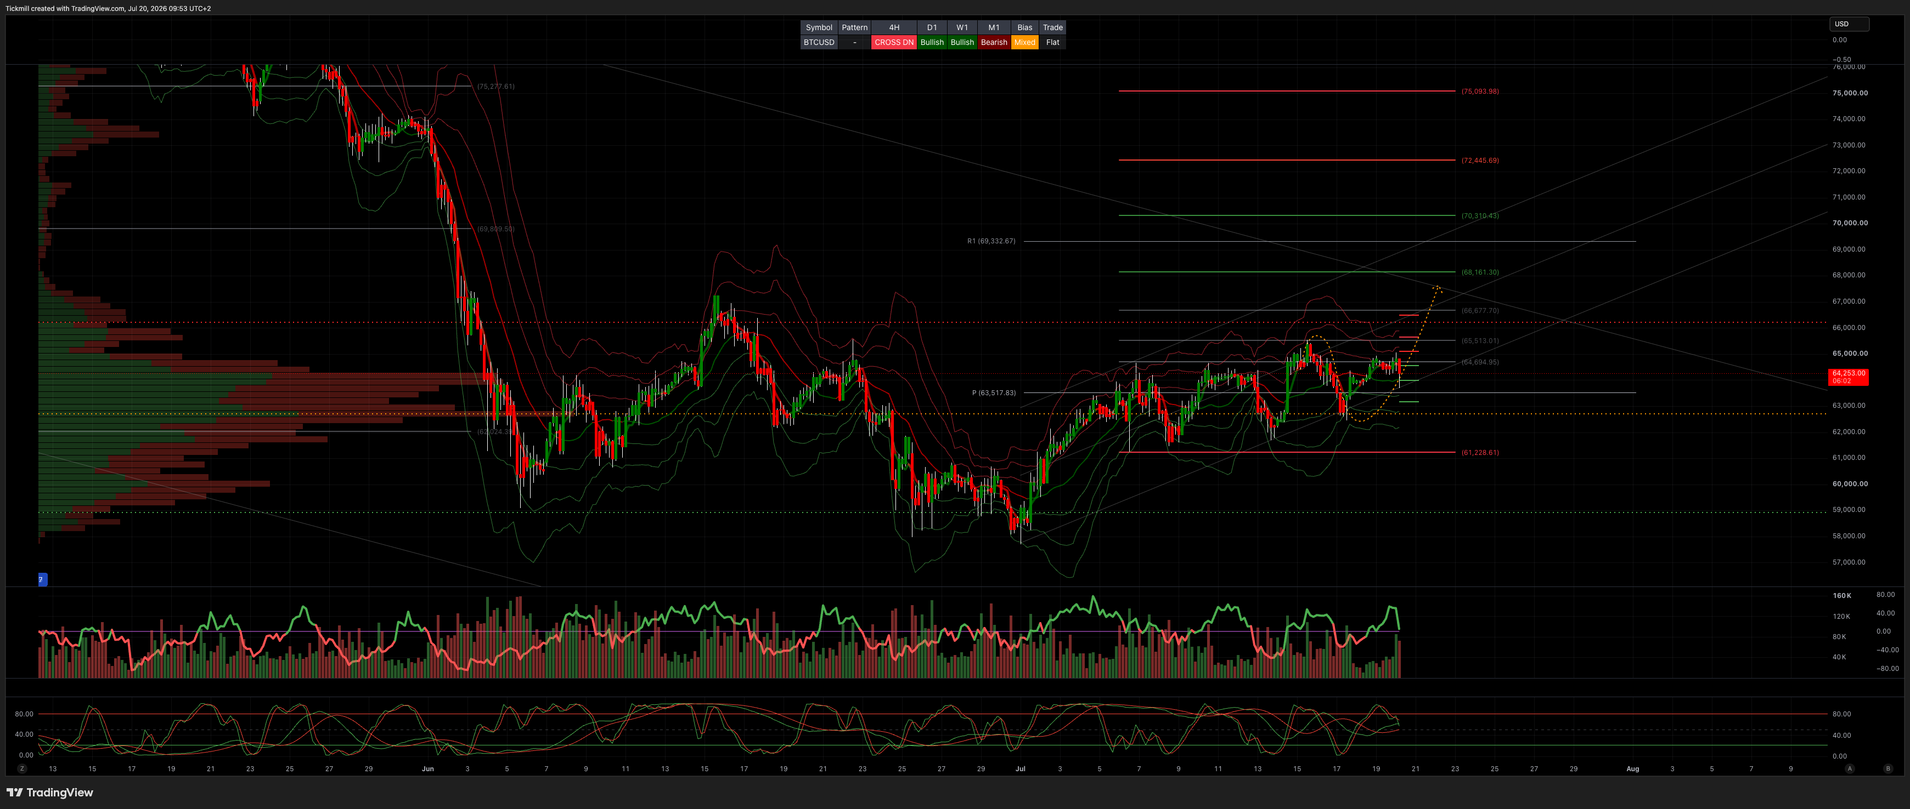
Task: Click the Flat trade cell
Action: pyautogui.click(x=1052, y=42)
